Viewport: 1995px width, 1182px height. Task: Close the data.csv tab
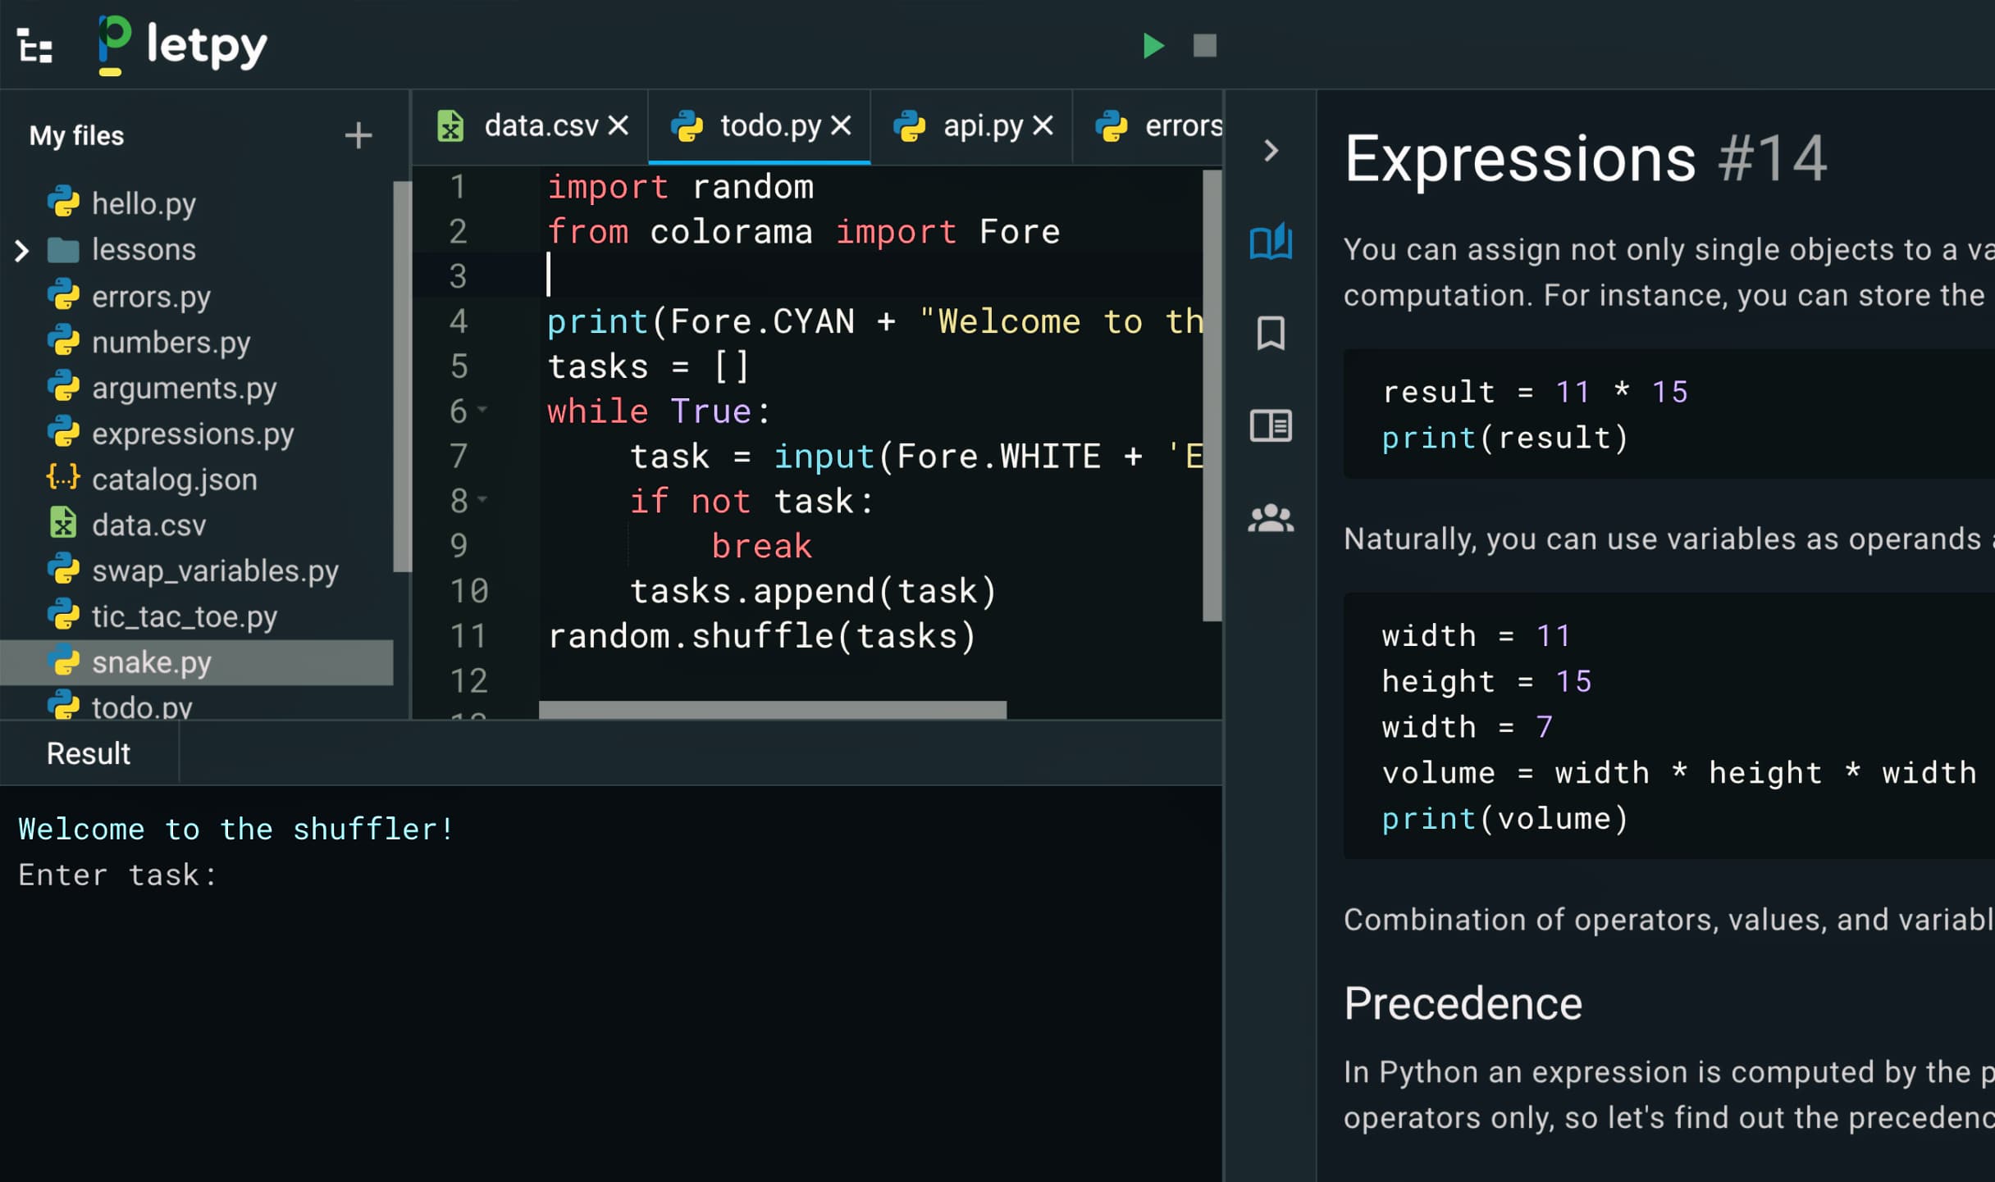click(619, 126)
